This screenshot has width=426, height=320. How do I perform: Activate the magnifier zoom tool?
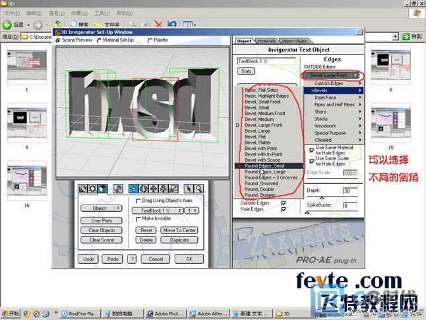tap(199, 189)
